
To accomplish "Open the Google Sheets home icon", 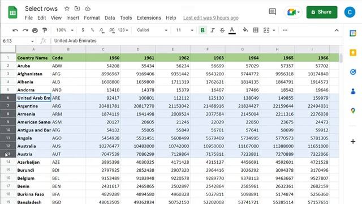I will (12, 12).
